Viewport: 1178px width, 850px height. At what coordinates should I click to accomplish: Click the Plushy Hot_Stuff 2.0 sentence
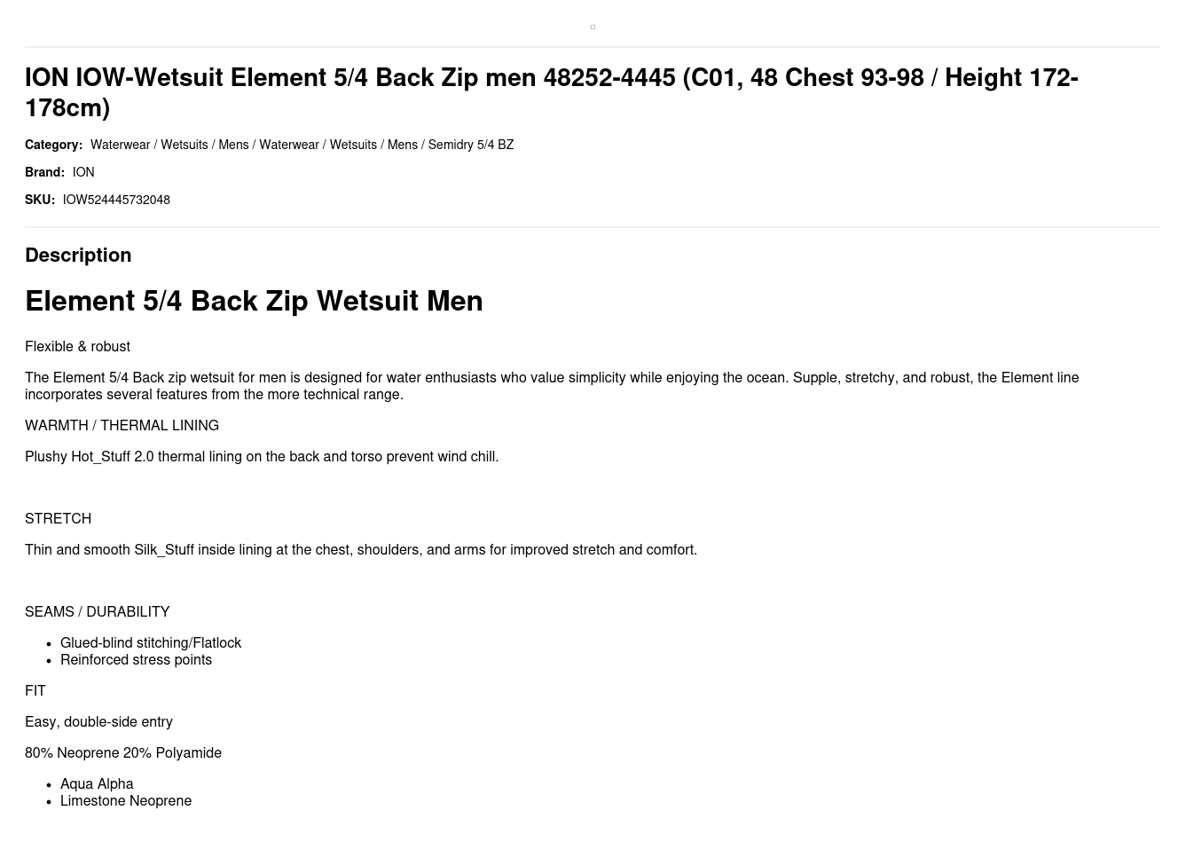click(x=262, y=457)
